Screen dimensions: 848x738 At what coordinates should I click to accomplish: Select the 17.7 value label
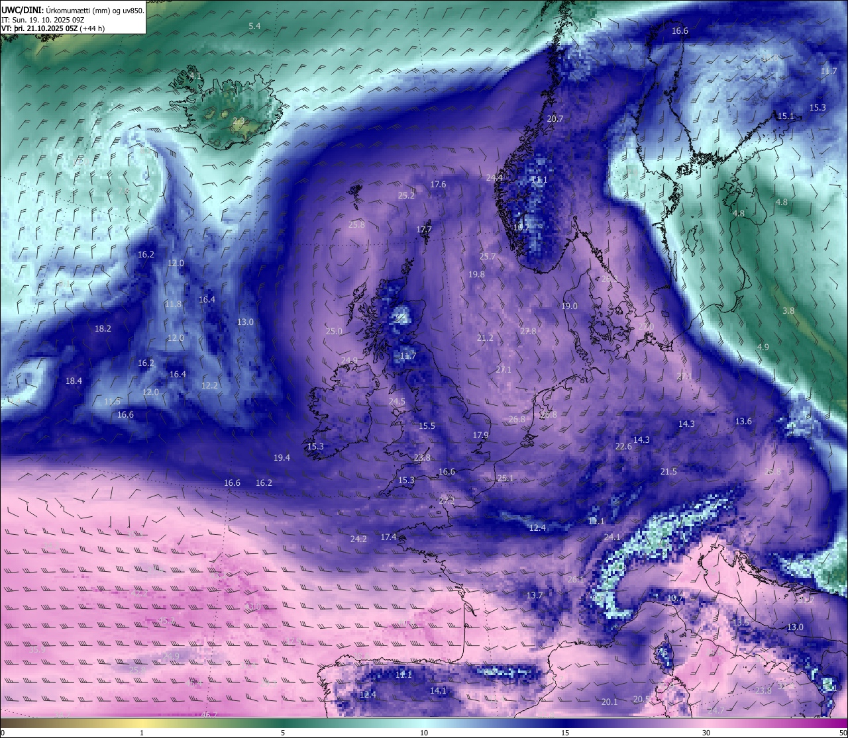pos(424,229)
